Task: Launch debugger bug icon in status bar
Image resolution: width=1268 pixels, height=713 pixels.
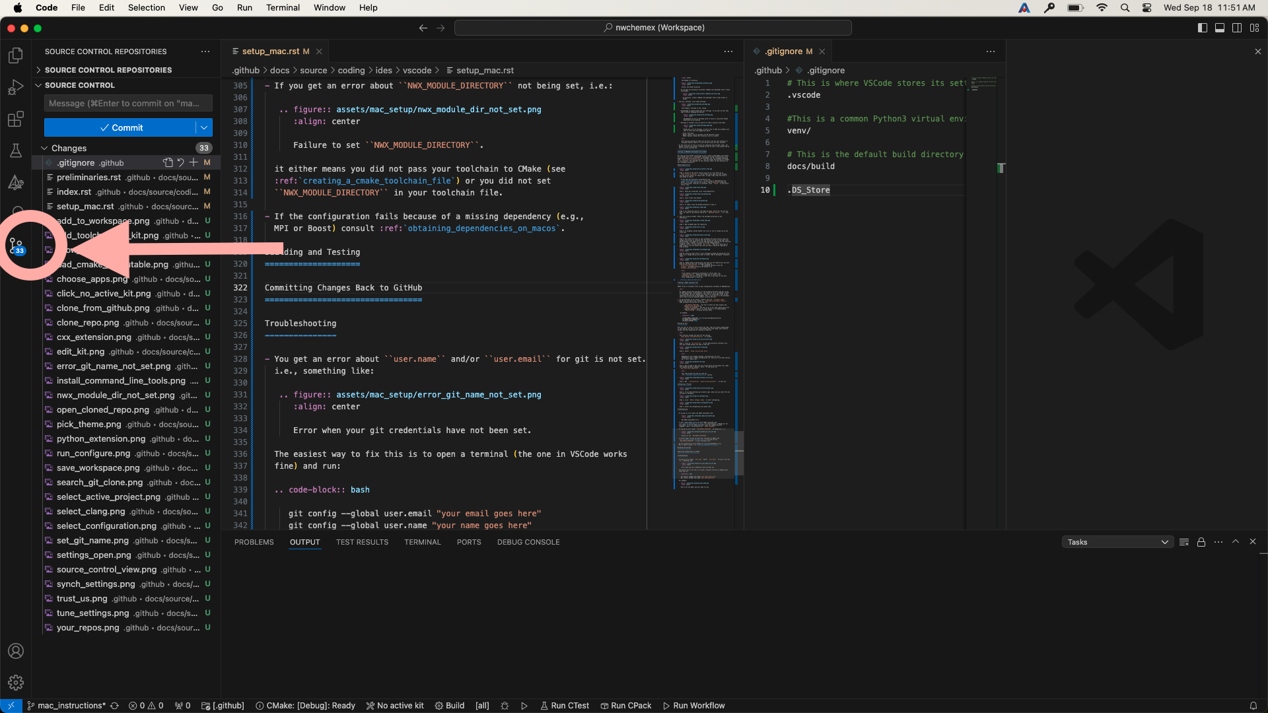Action: click(x=505, y=706)
